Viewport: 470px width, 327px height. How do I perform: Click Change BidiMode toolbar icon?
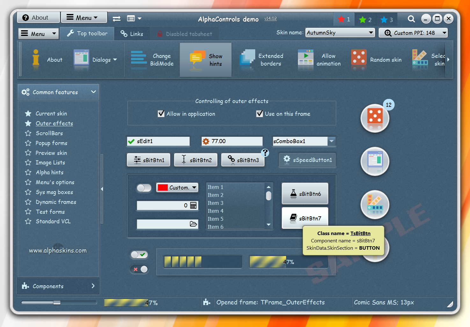click(139, 59)
